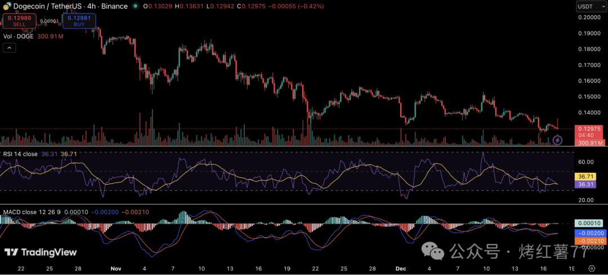This screenshot has width=608, height=276.
Task: Click the red 300.91M legend volume value
Action: point(50,37)
